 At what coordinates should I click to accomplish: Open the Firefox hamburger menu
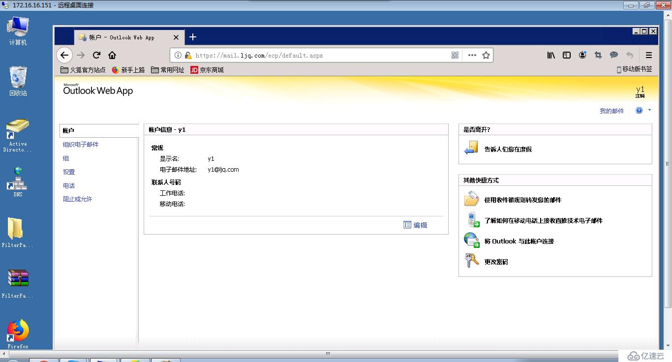tap(649, 55)
